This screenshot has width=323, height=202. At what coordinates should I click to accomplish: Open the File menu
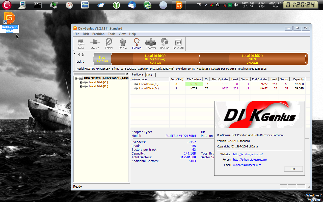[x=77, y=34]
